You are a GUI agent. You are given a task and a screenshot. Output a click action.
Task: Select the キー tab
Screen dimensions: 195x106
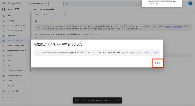pos(55,15)
